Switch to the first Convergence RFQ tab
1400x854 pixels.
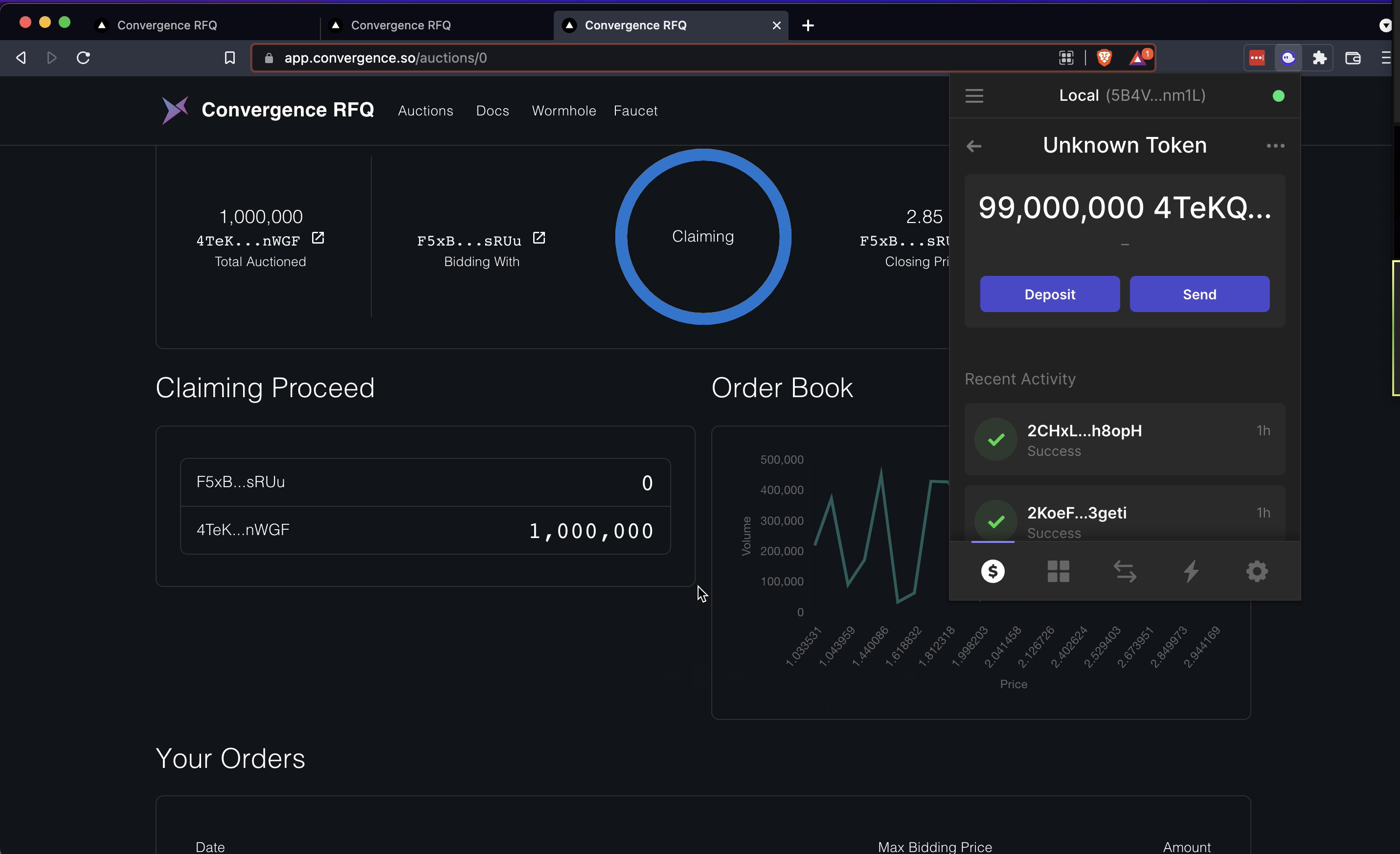pos(167,25)
